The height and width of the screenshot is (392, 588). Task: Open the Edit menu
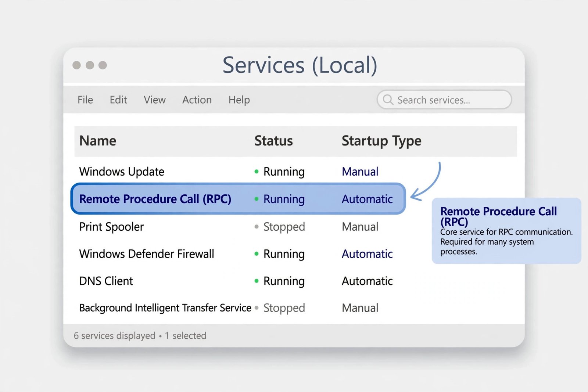click(x=118, y=100)
